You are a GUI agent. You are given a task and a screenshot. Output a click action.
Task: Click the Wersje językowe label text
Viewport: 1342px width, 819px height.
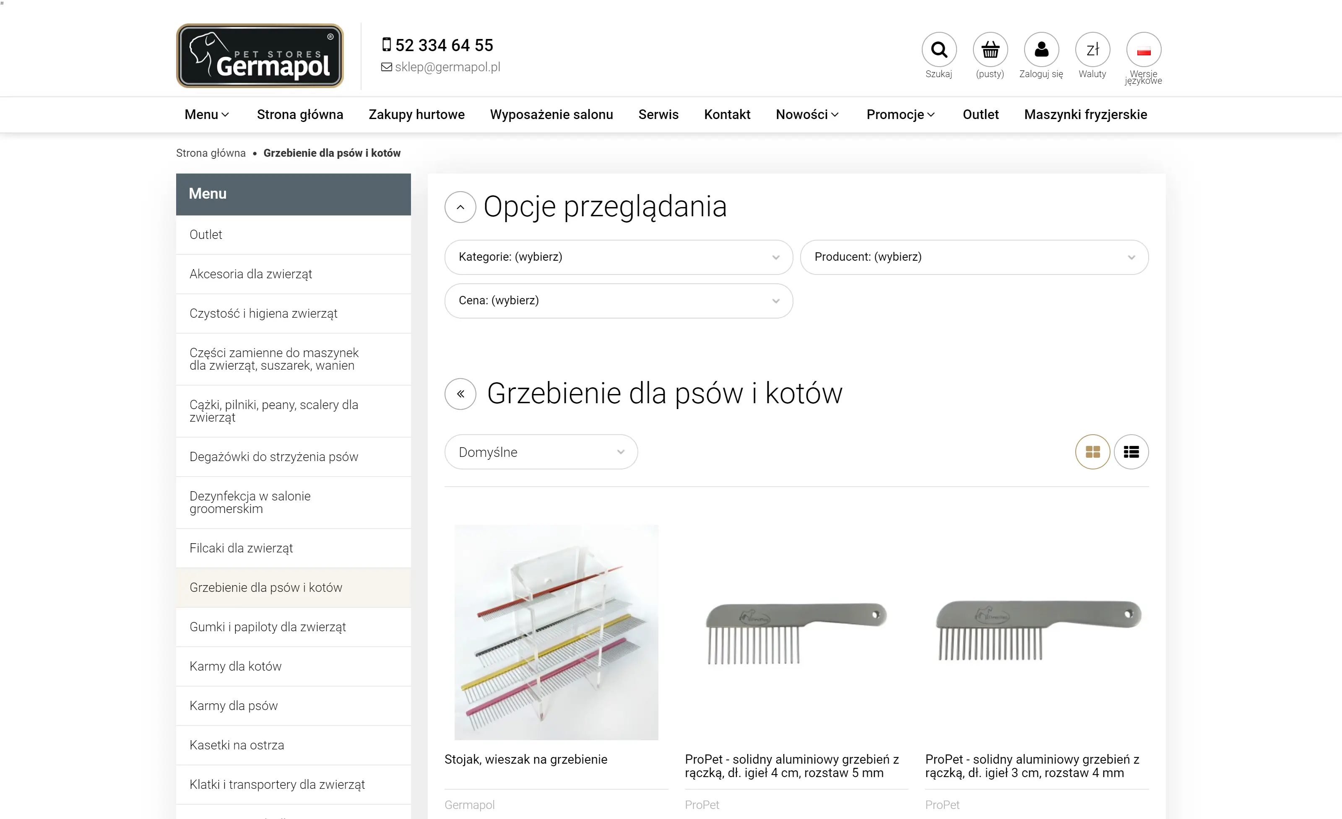1143,77
